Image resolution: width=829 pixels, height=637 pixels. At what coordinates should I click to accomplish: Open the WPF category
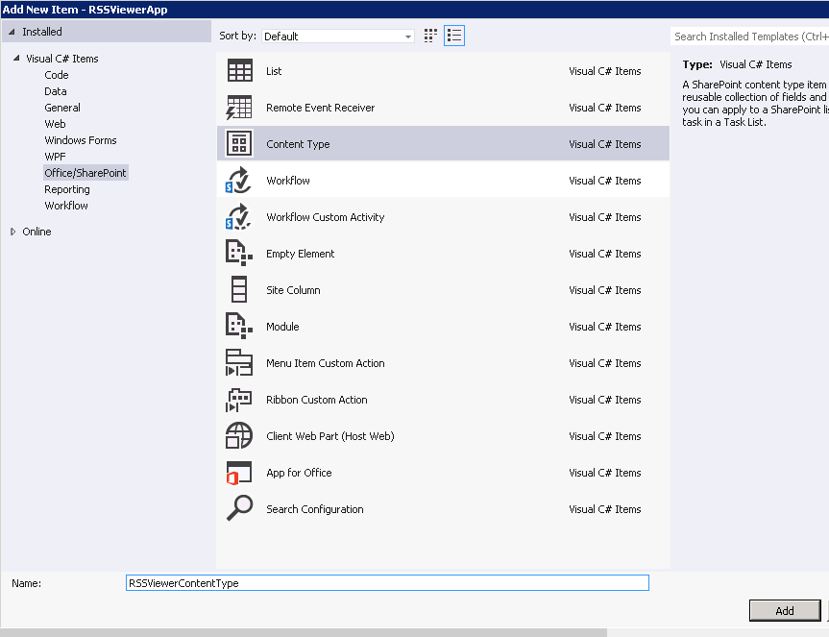pyautogui.click(x=55, y=157)
